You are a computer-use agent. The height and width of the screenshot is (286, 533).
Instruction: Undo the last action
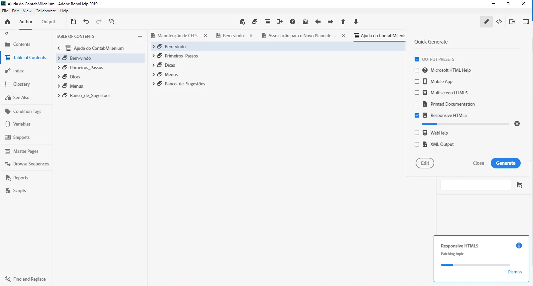[86, 22]
